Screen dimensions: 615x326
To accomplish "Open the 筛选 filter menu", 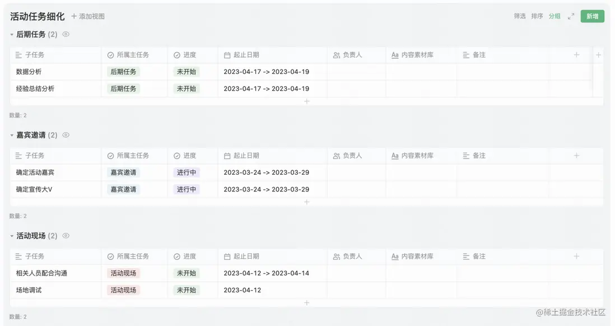I will coord(520,16).
